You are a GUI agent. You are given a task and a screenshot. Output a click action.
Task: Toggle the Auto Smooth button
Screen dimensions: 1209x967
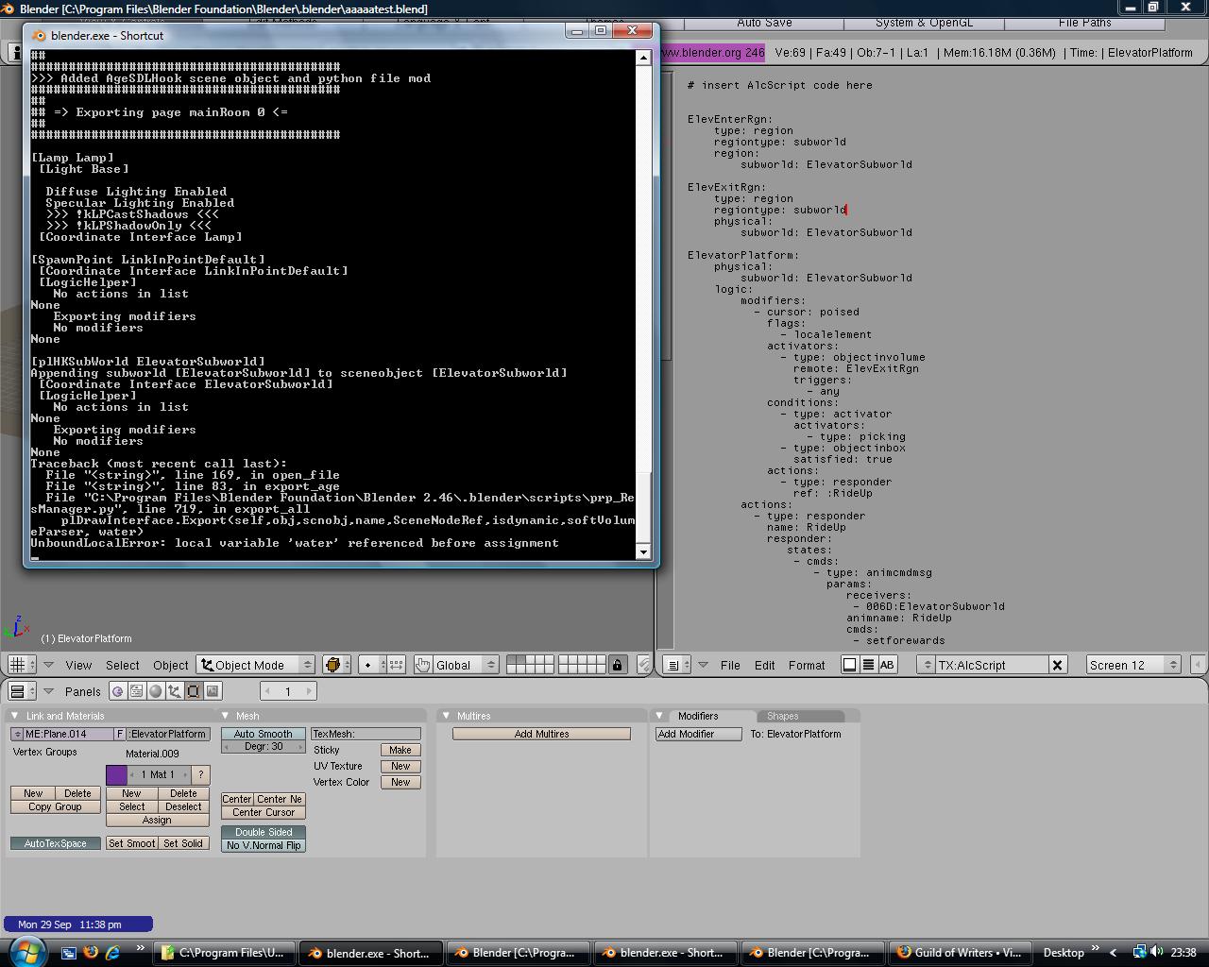pyautogui.click(x=264, y=734)
